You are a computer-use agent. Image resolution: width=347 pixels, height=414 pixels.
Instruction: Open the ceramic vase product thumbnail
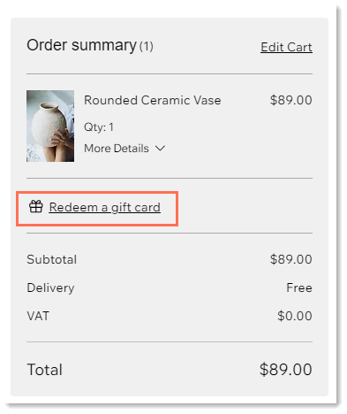pos(50,126)
